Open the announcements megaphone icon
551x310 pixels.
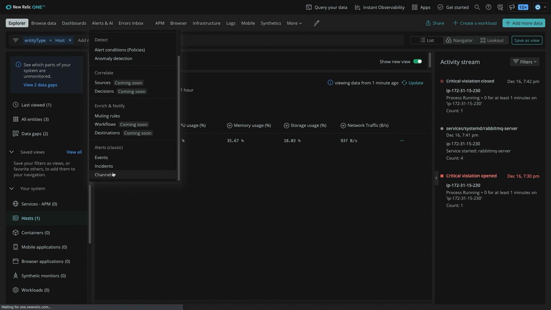click(512, 7)
